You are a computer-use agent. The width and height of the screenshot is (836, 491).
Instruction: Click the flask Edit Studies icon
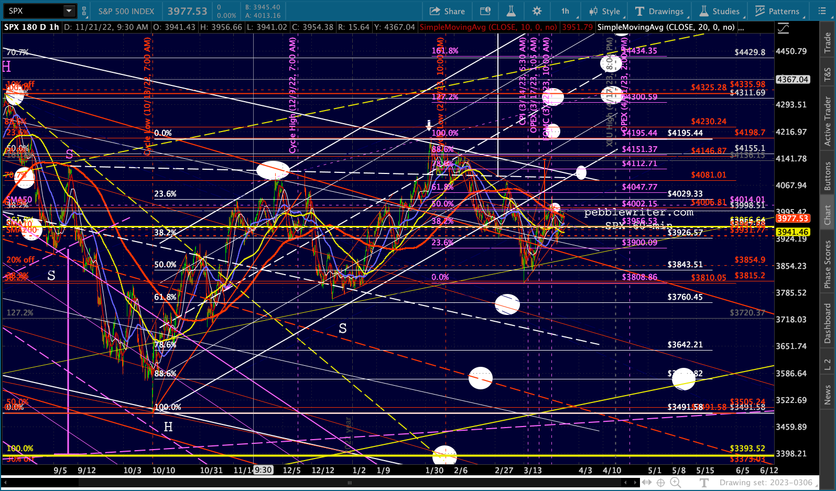[x=511, y=11]
